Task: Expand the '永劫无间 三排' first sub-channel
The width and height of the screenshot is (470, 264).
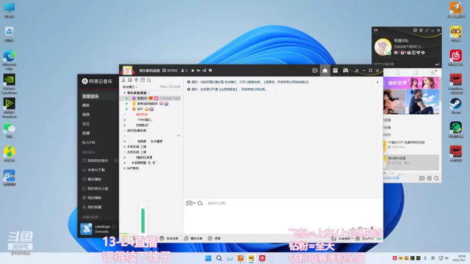Action: [125, 147]
